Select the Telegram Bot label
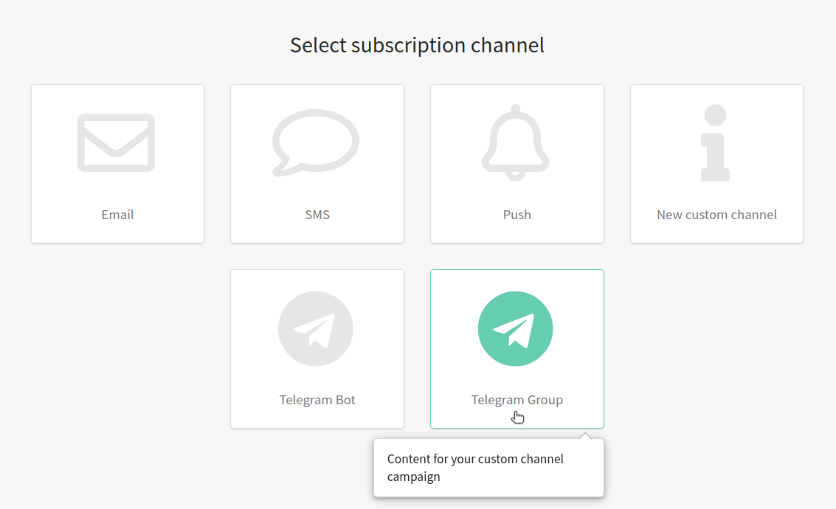836x509 pixels. tap(317, 400)
